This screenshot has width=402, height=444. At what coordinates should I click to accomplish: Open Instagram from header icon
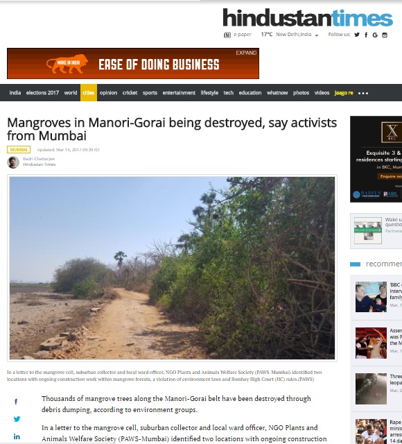click(385, 35)
